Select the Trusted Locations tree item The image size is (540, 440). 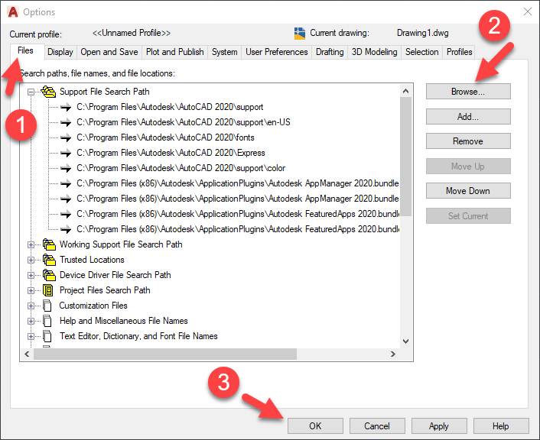click(92, 260)
